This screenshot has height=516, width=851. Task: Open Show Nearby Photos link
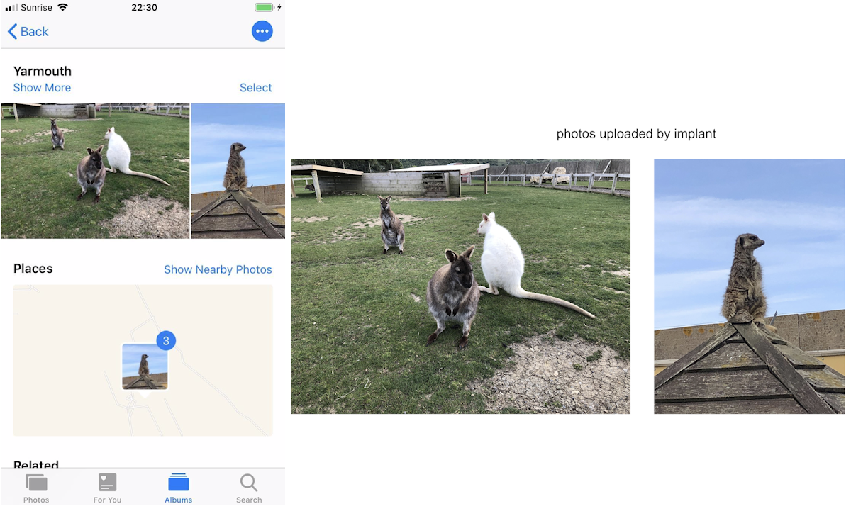click(218, 269)
